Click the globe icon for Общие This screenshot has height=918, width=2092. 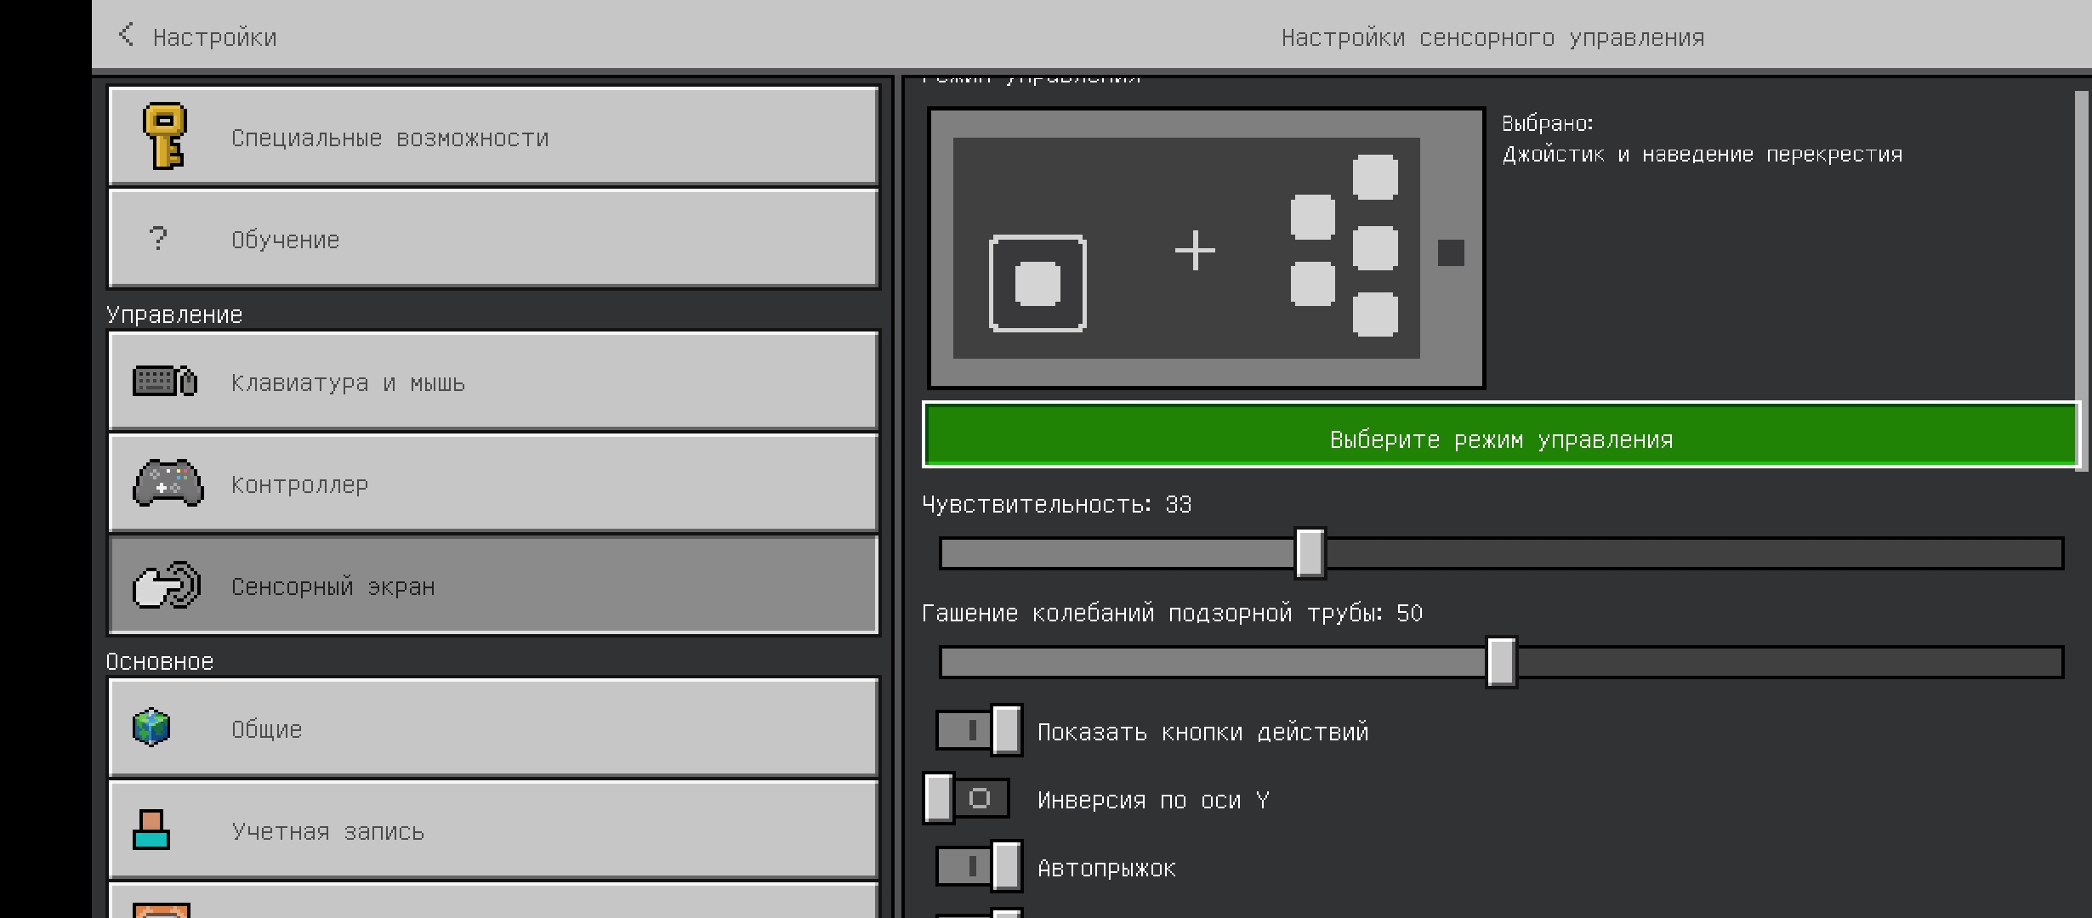[151, 728]
